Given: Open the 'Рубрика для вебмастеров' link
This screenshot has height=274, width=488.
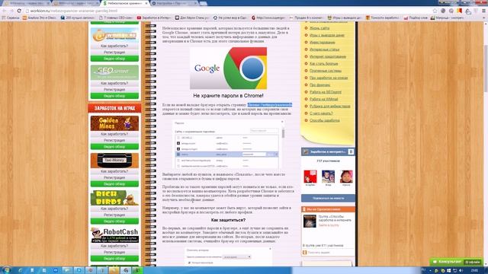Looking at the screenshot, I should coord(330,107).
